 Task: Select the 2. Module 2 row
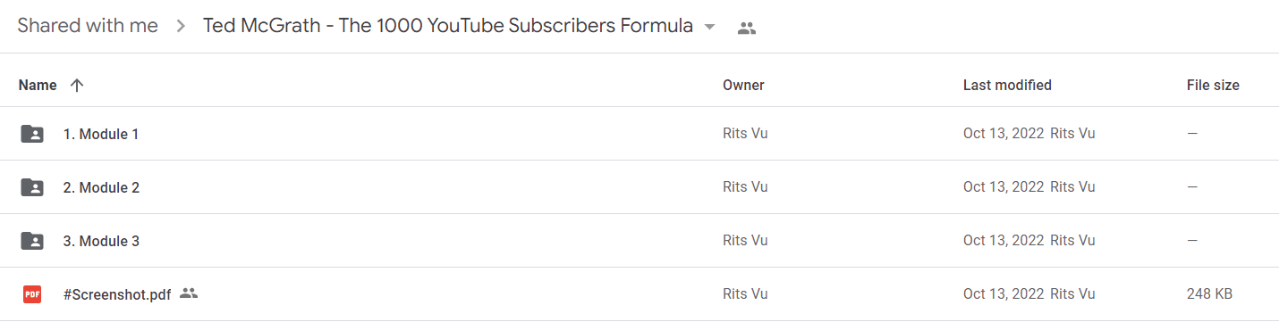(x=639, y=187)
